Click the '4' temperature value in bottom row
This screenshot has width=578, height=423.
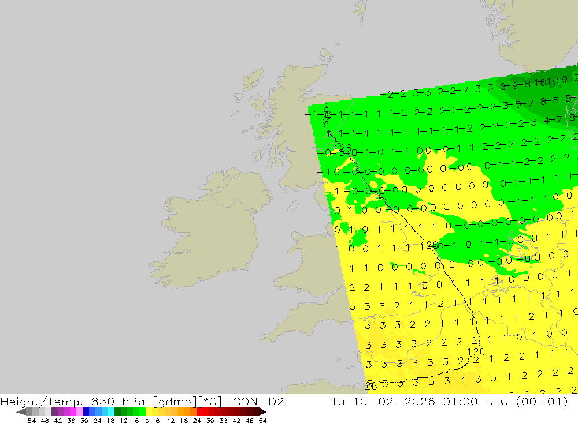463,381
